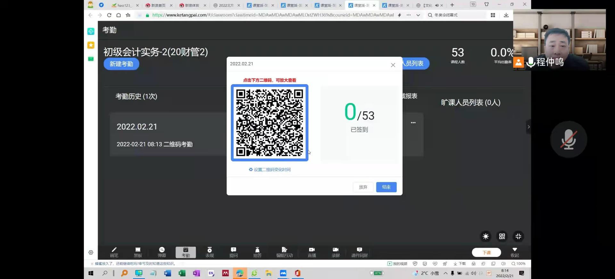Click the 结束 button in dialog
This screenshot has height=279, width=615.
(386, 187)
